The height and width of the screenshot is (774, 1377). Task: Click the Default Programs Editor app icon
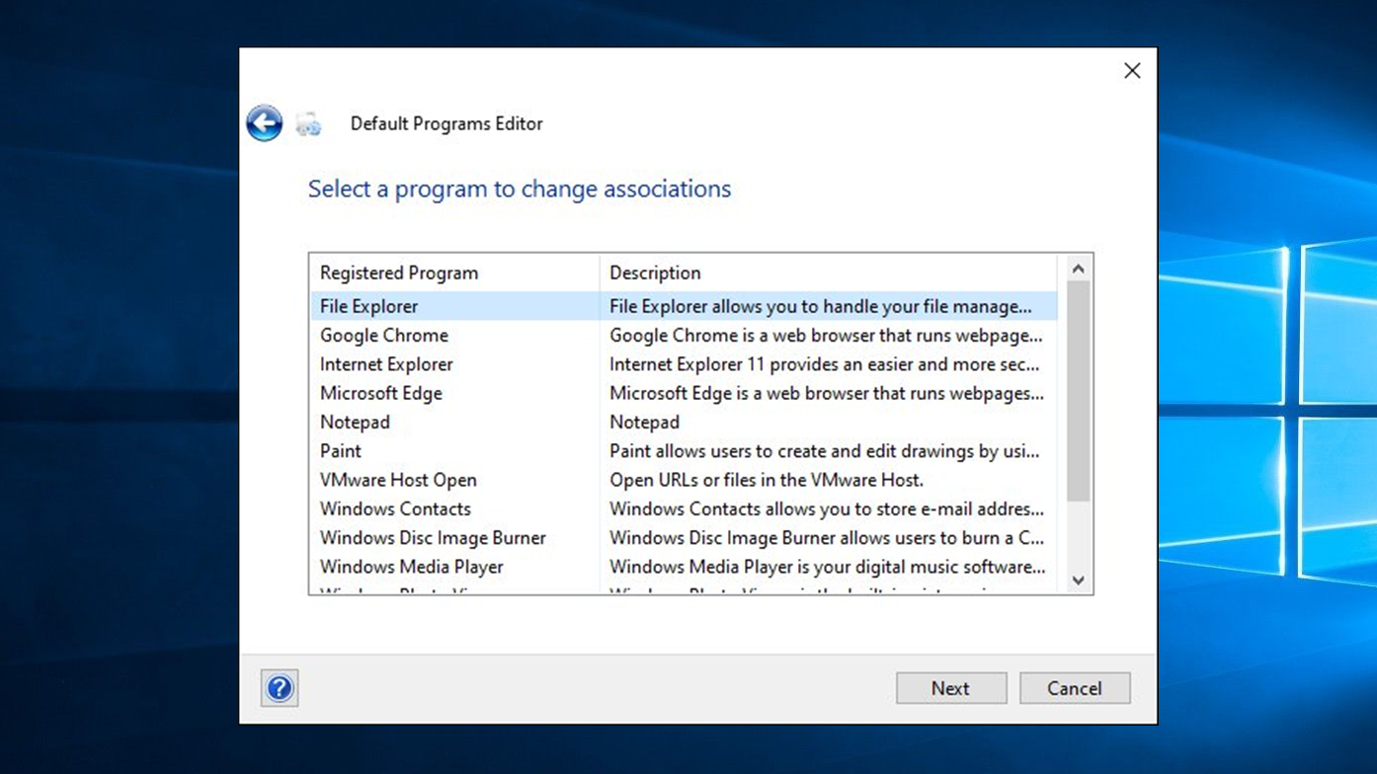pyautogui.click(x=308, y=124)
